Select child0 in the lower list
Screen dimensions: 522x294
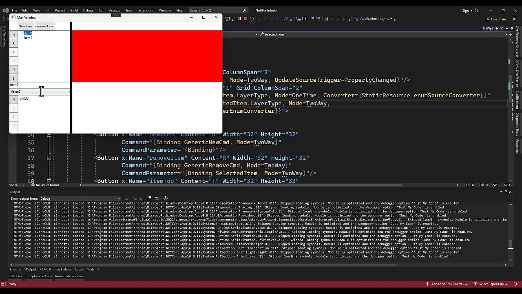tap(24, 98)
